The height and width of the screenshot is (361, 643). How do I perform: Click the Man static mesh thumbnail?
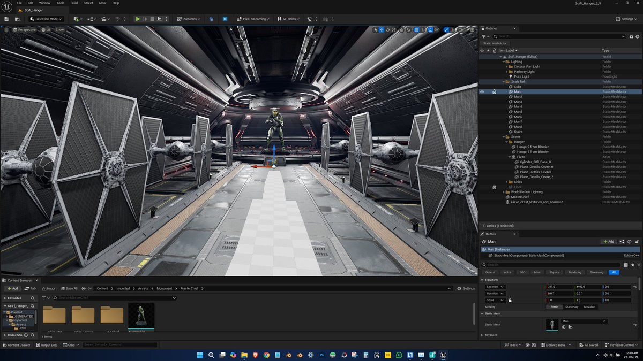pos(552,325)
